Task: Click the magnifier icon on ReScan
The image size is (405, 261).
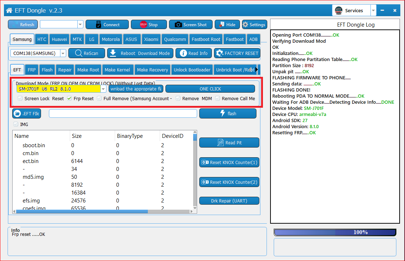Action: pyautogui.click(x=78, y=53)
